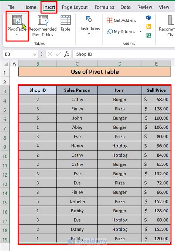Screen dimensions: 175x251
Task: Select the Henry cell
Action: point(77,146)
